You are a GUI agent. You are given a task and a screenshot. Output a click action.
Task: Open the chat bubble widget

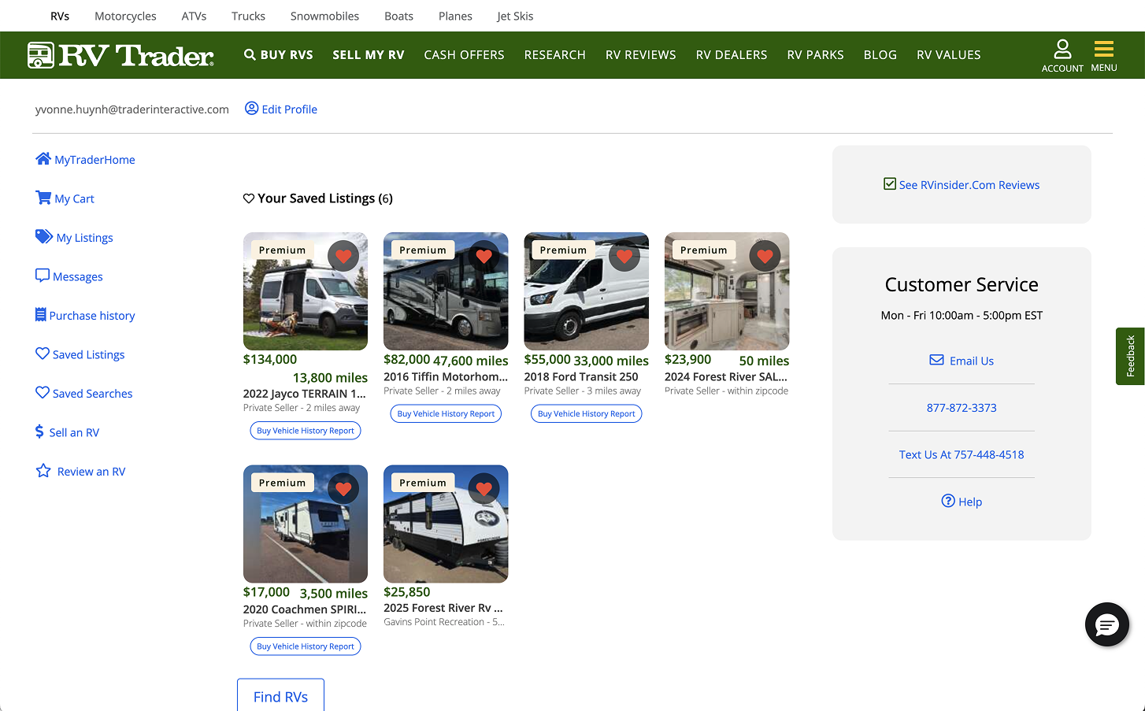pyautogui.click(x=1107, y=624)
